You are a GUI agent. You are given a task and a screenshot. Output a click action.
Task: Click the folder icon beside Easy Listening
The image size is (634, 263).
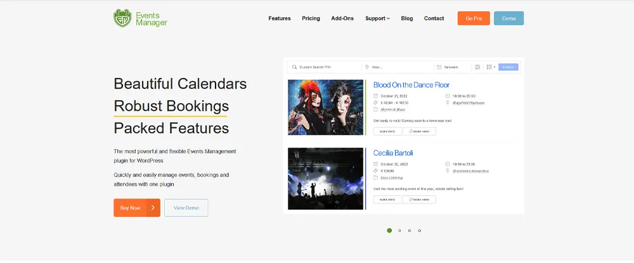(375, 177)
